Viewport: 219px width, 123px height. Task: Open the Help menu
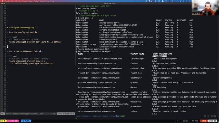point(52,1)
